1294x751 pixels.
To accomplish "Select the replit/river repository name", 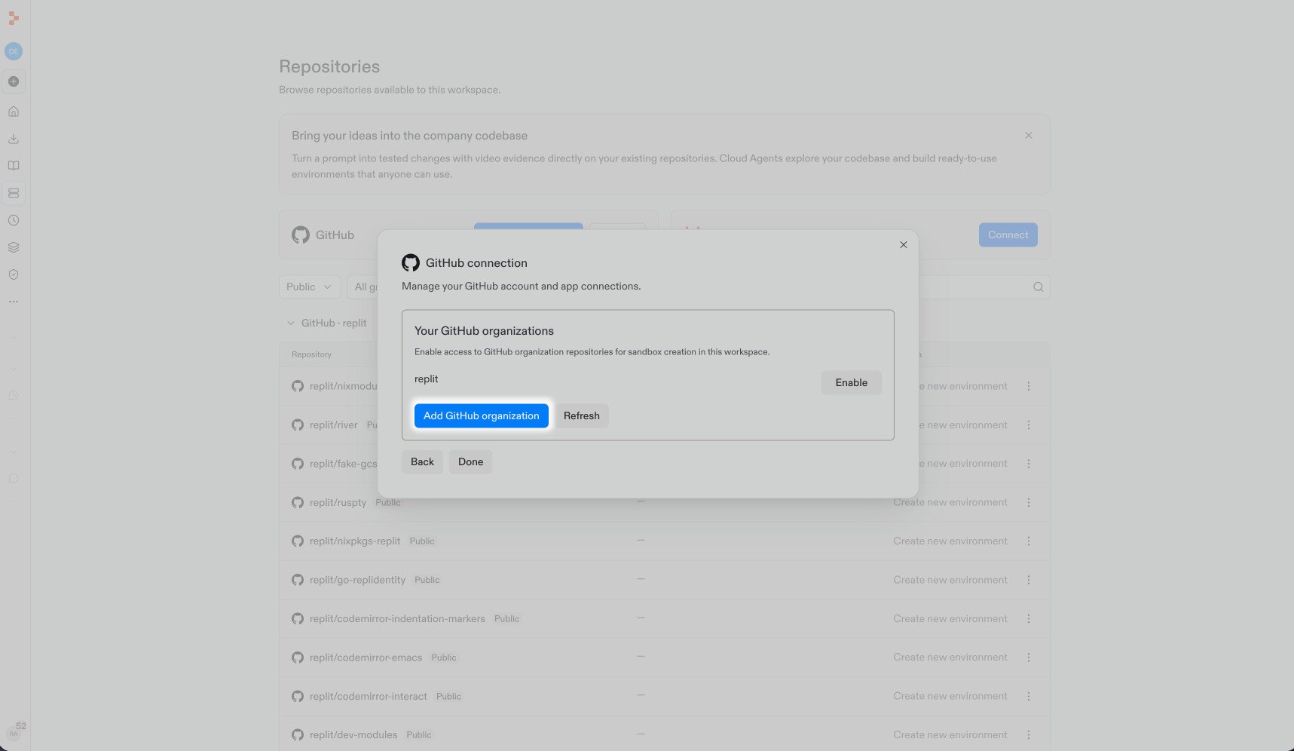I will click(x=333, y=425).
